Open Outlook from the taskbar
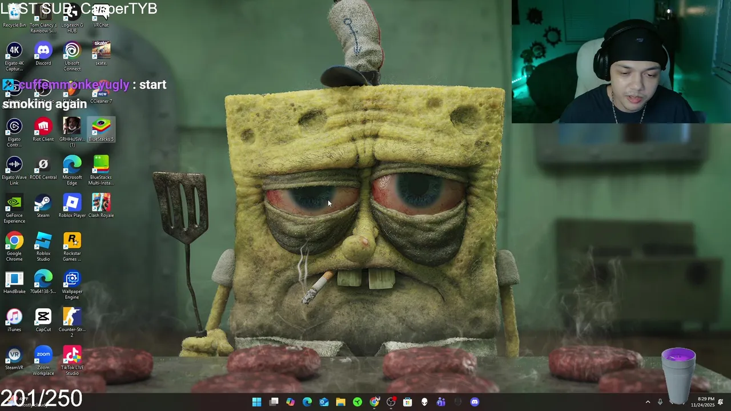Viewport: 731px width, 411px height. tap(324, 402)
